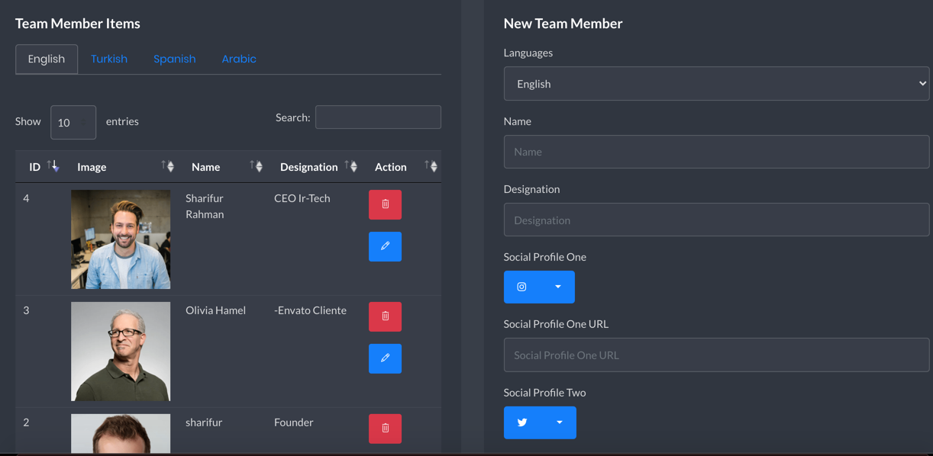This screenshot has width=933, height=456.
Task: Open the photo in the sharifur Founder row
Action: (121, 433)
